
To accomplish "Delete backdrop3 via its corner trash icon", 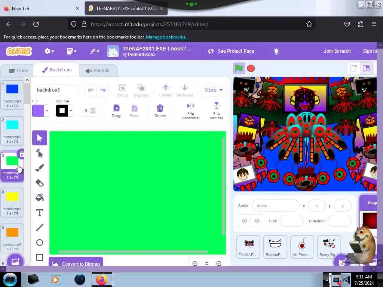I will [21, 154].
